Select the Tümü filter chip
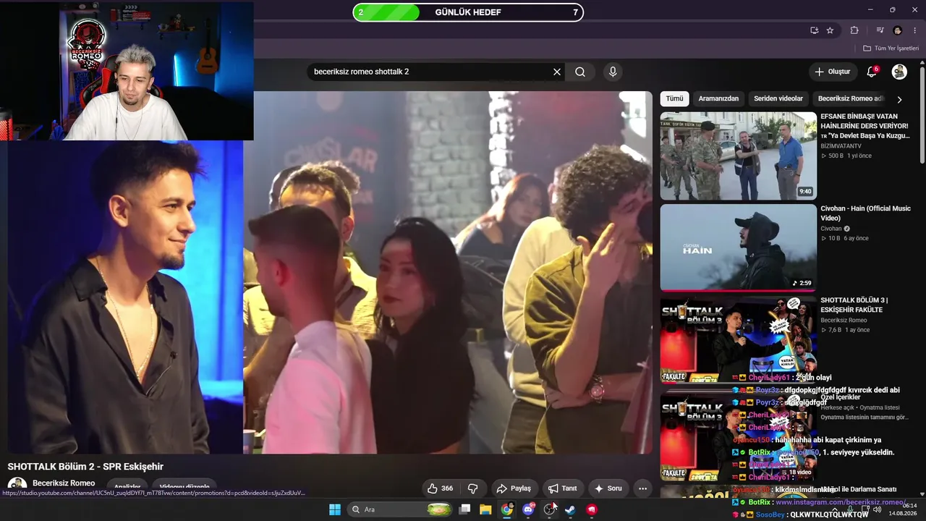 [674, 98]
